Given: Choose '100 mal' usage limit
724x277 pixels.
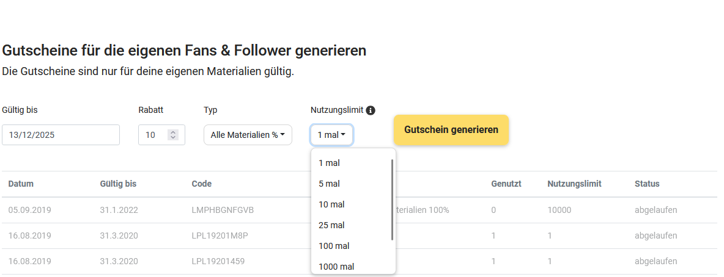Looking at the screenshot, I should 334,246.
